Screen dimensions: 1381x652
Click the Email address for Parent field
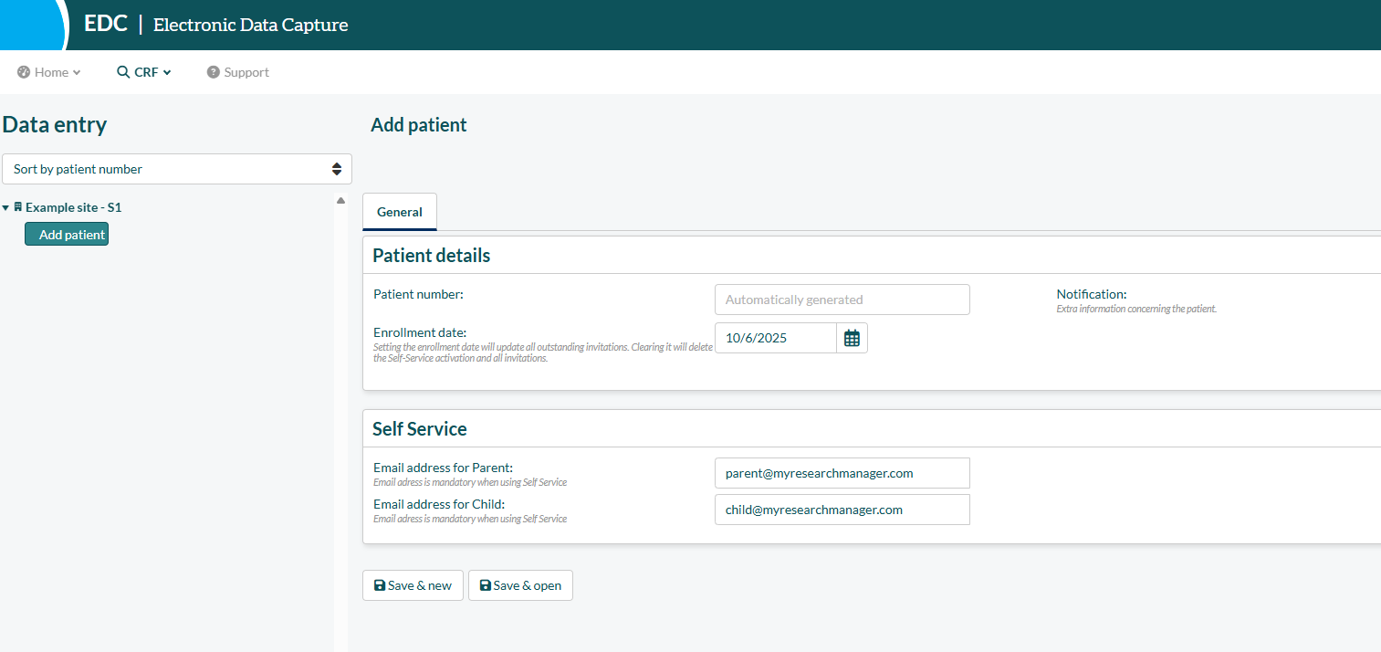842,473
